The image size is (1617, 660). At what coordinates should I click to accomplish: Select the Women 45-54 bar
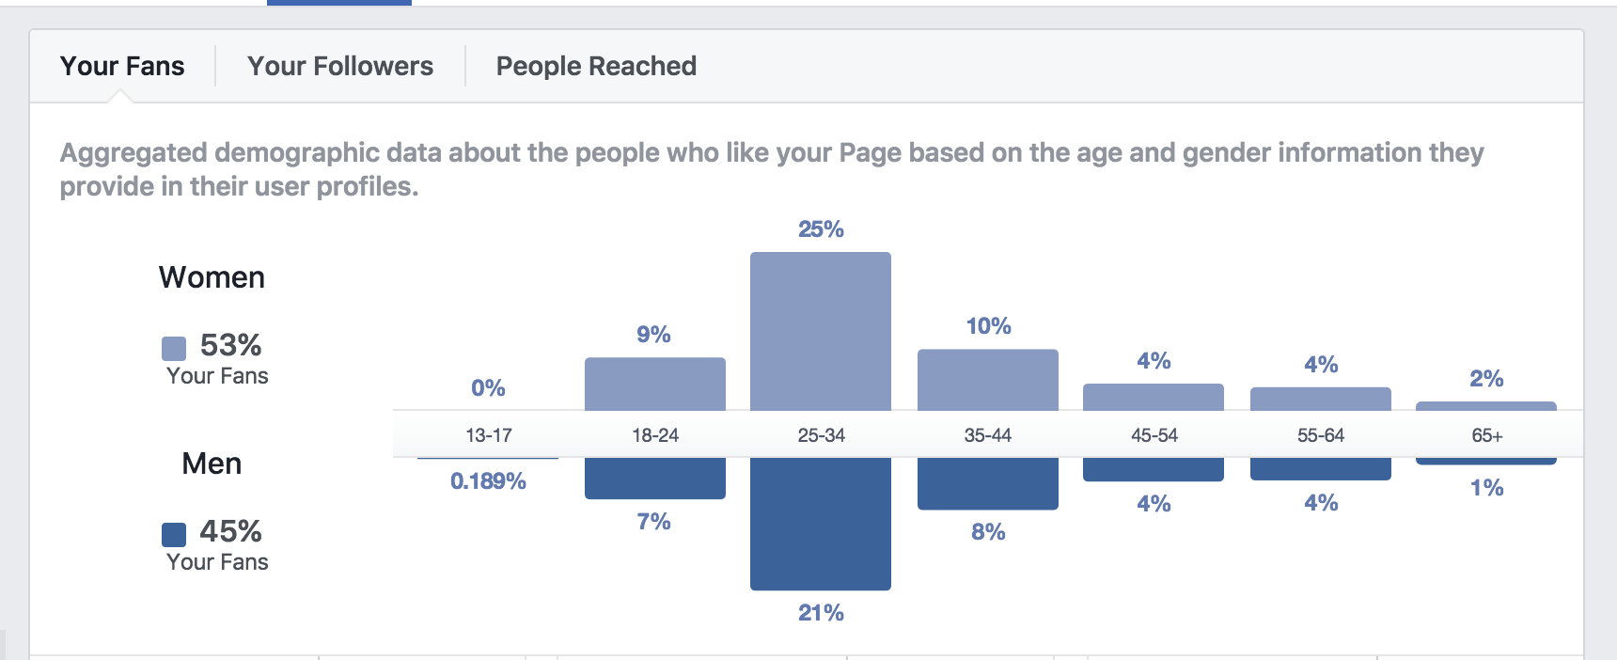pyautogui.click(x=1153, y=397)
